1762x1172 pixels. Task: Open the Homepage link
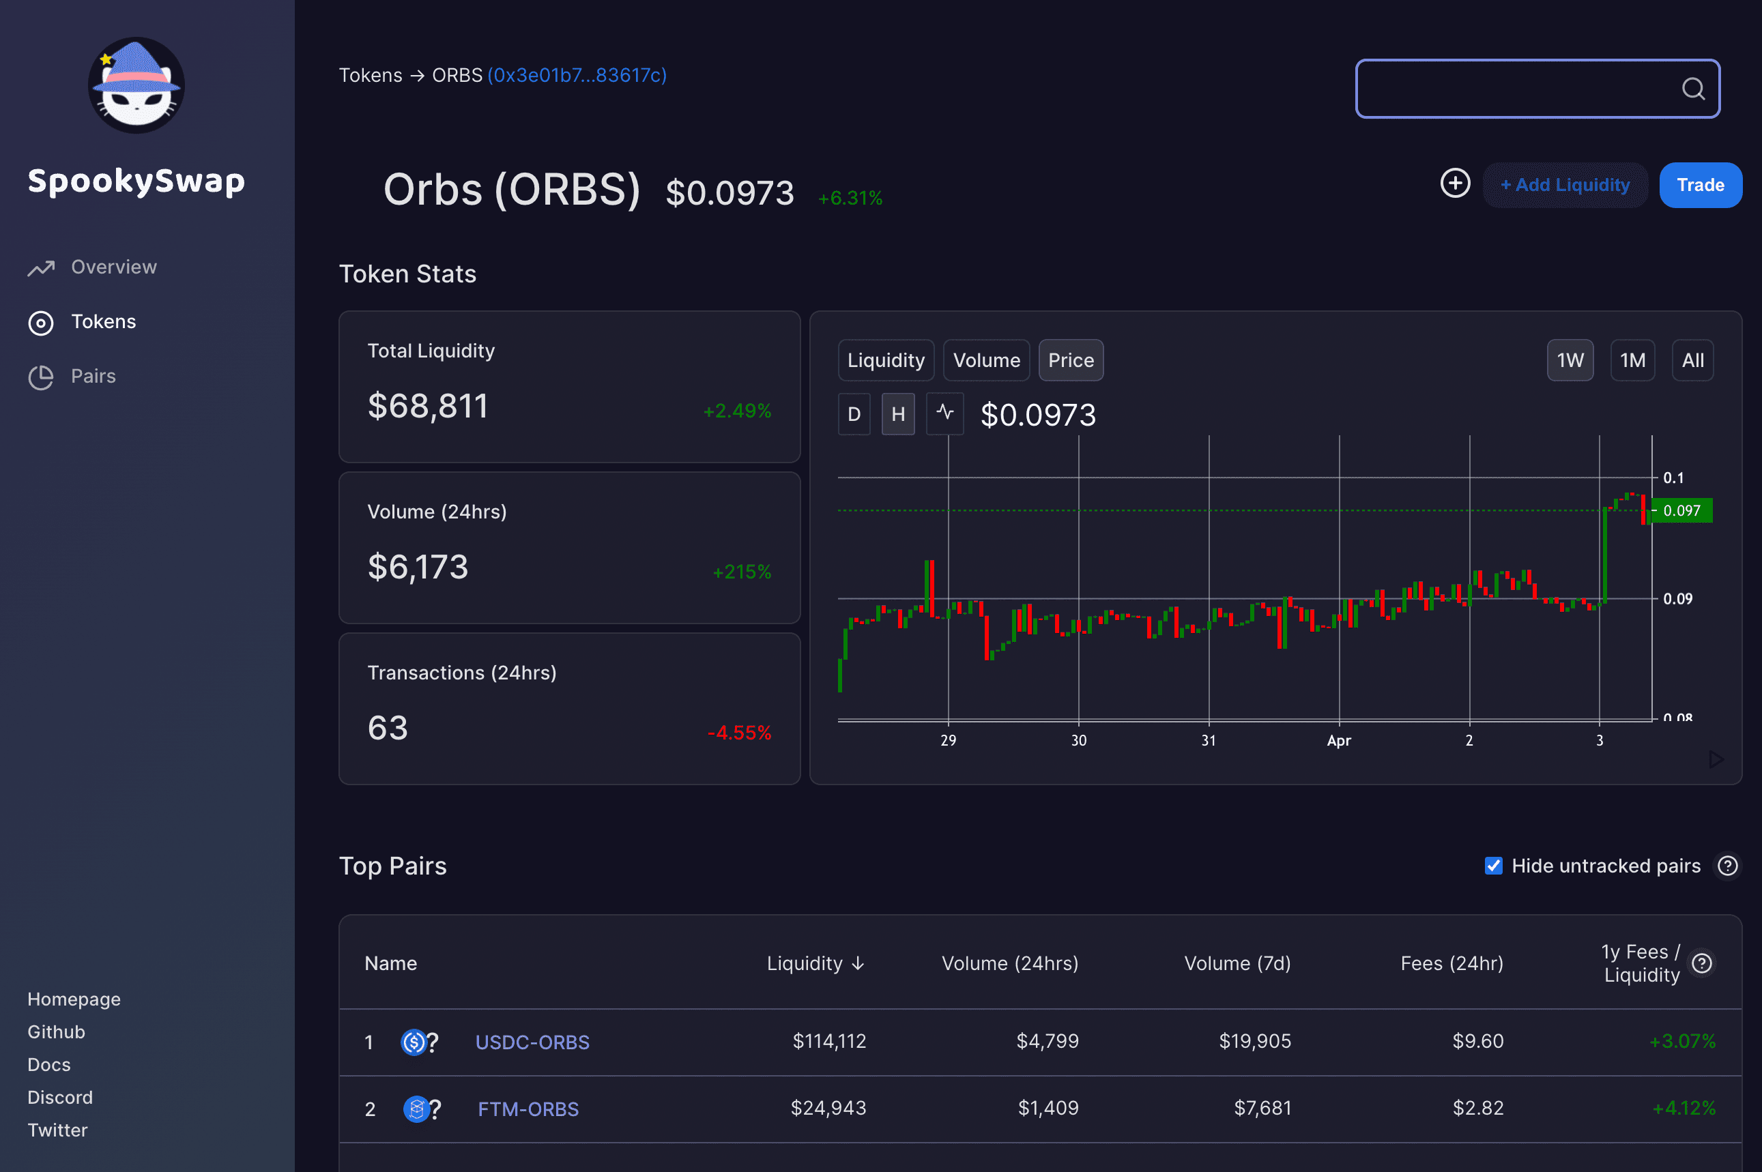pyautogui.click(x=74, y=999)
